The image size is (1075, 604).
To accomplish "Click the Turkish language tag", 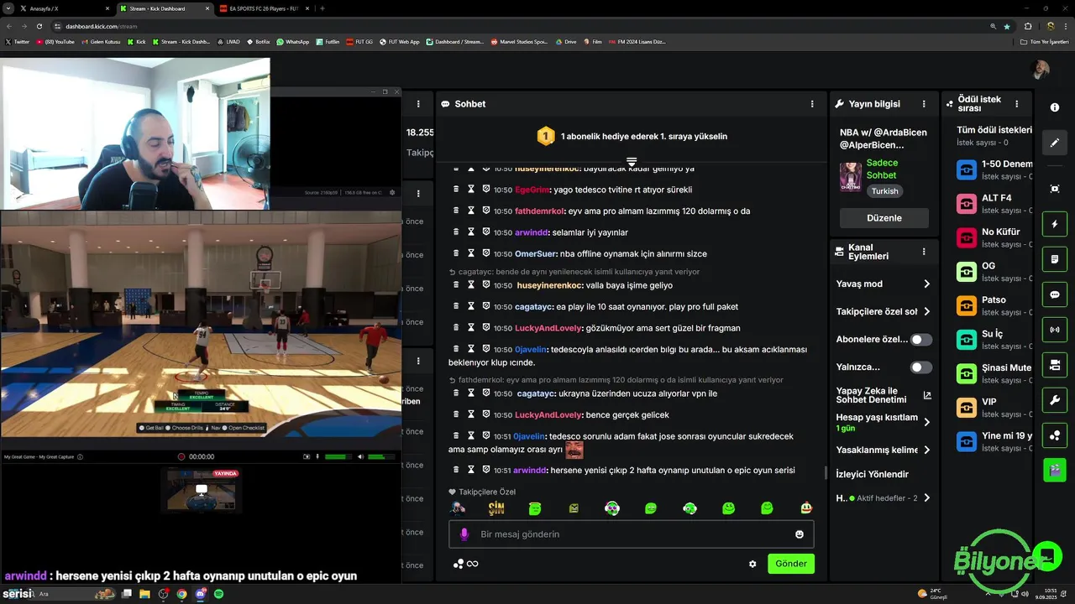I will [x=884, y=190].
